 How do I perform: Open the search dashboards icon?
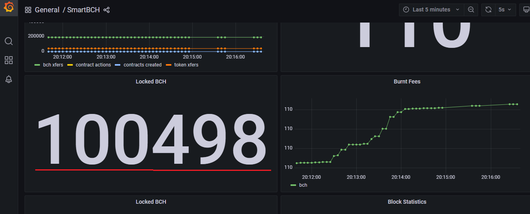click(x=9, y=41)
